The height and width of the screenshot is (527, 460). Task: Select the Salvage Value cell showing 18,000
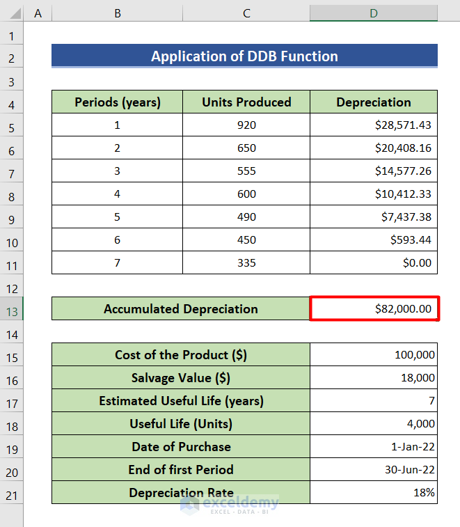coord(374,378)
